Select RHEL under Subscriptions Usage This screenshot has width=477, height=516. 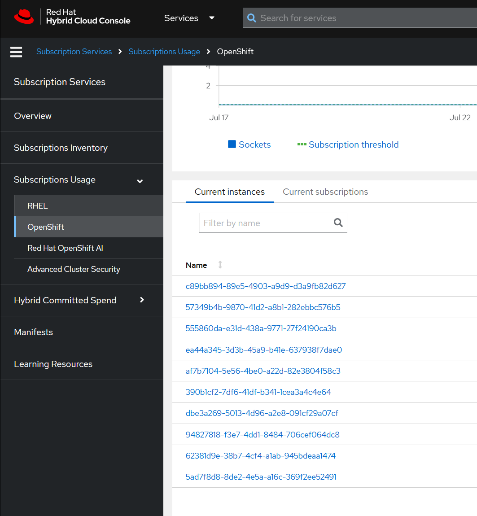(89, 206)
